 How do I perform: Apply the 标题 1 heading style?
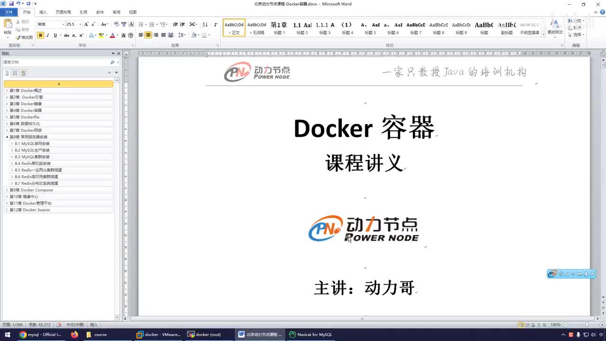279,28
